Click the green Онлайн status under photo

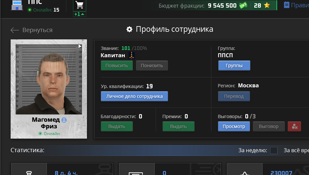pos(49,134)
